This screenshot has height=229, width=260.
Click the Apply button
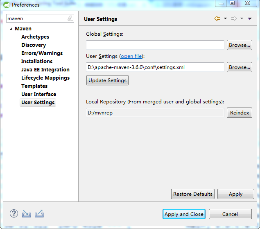[235, 194]
